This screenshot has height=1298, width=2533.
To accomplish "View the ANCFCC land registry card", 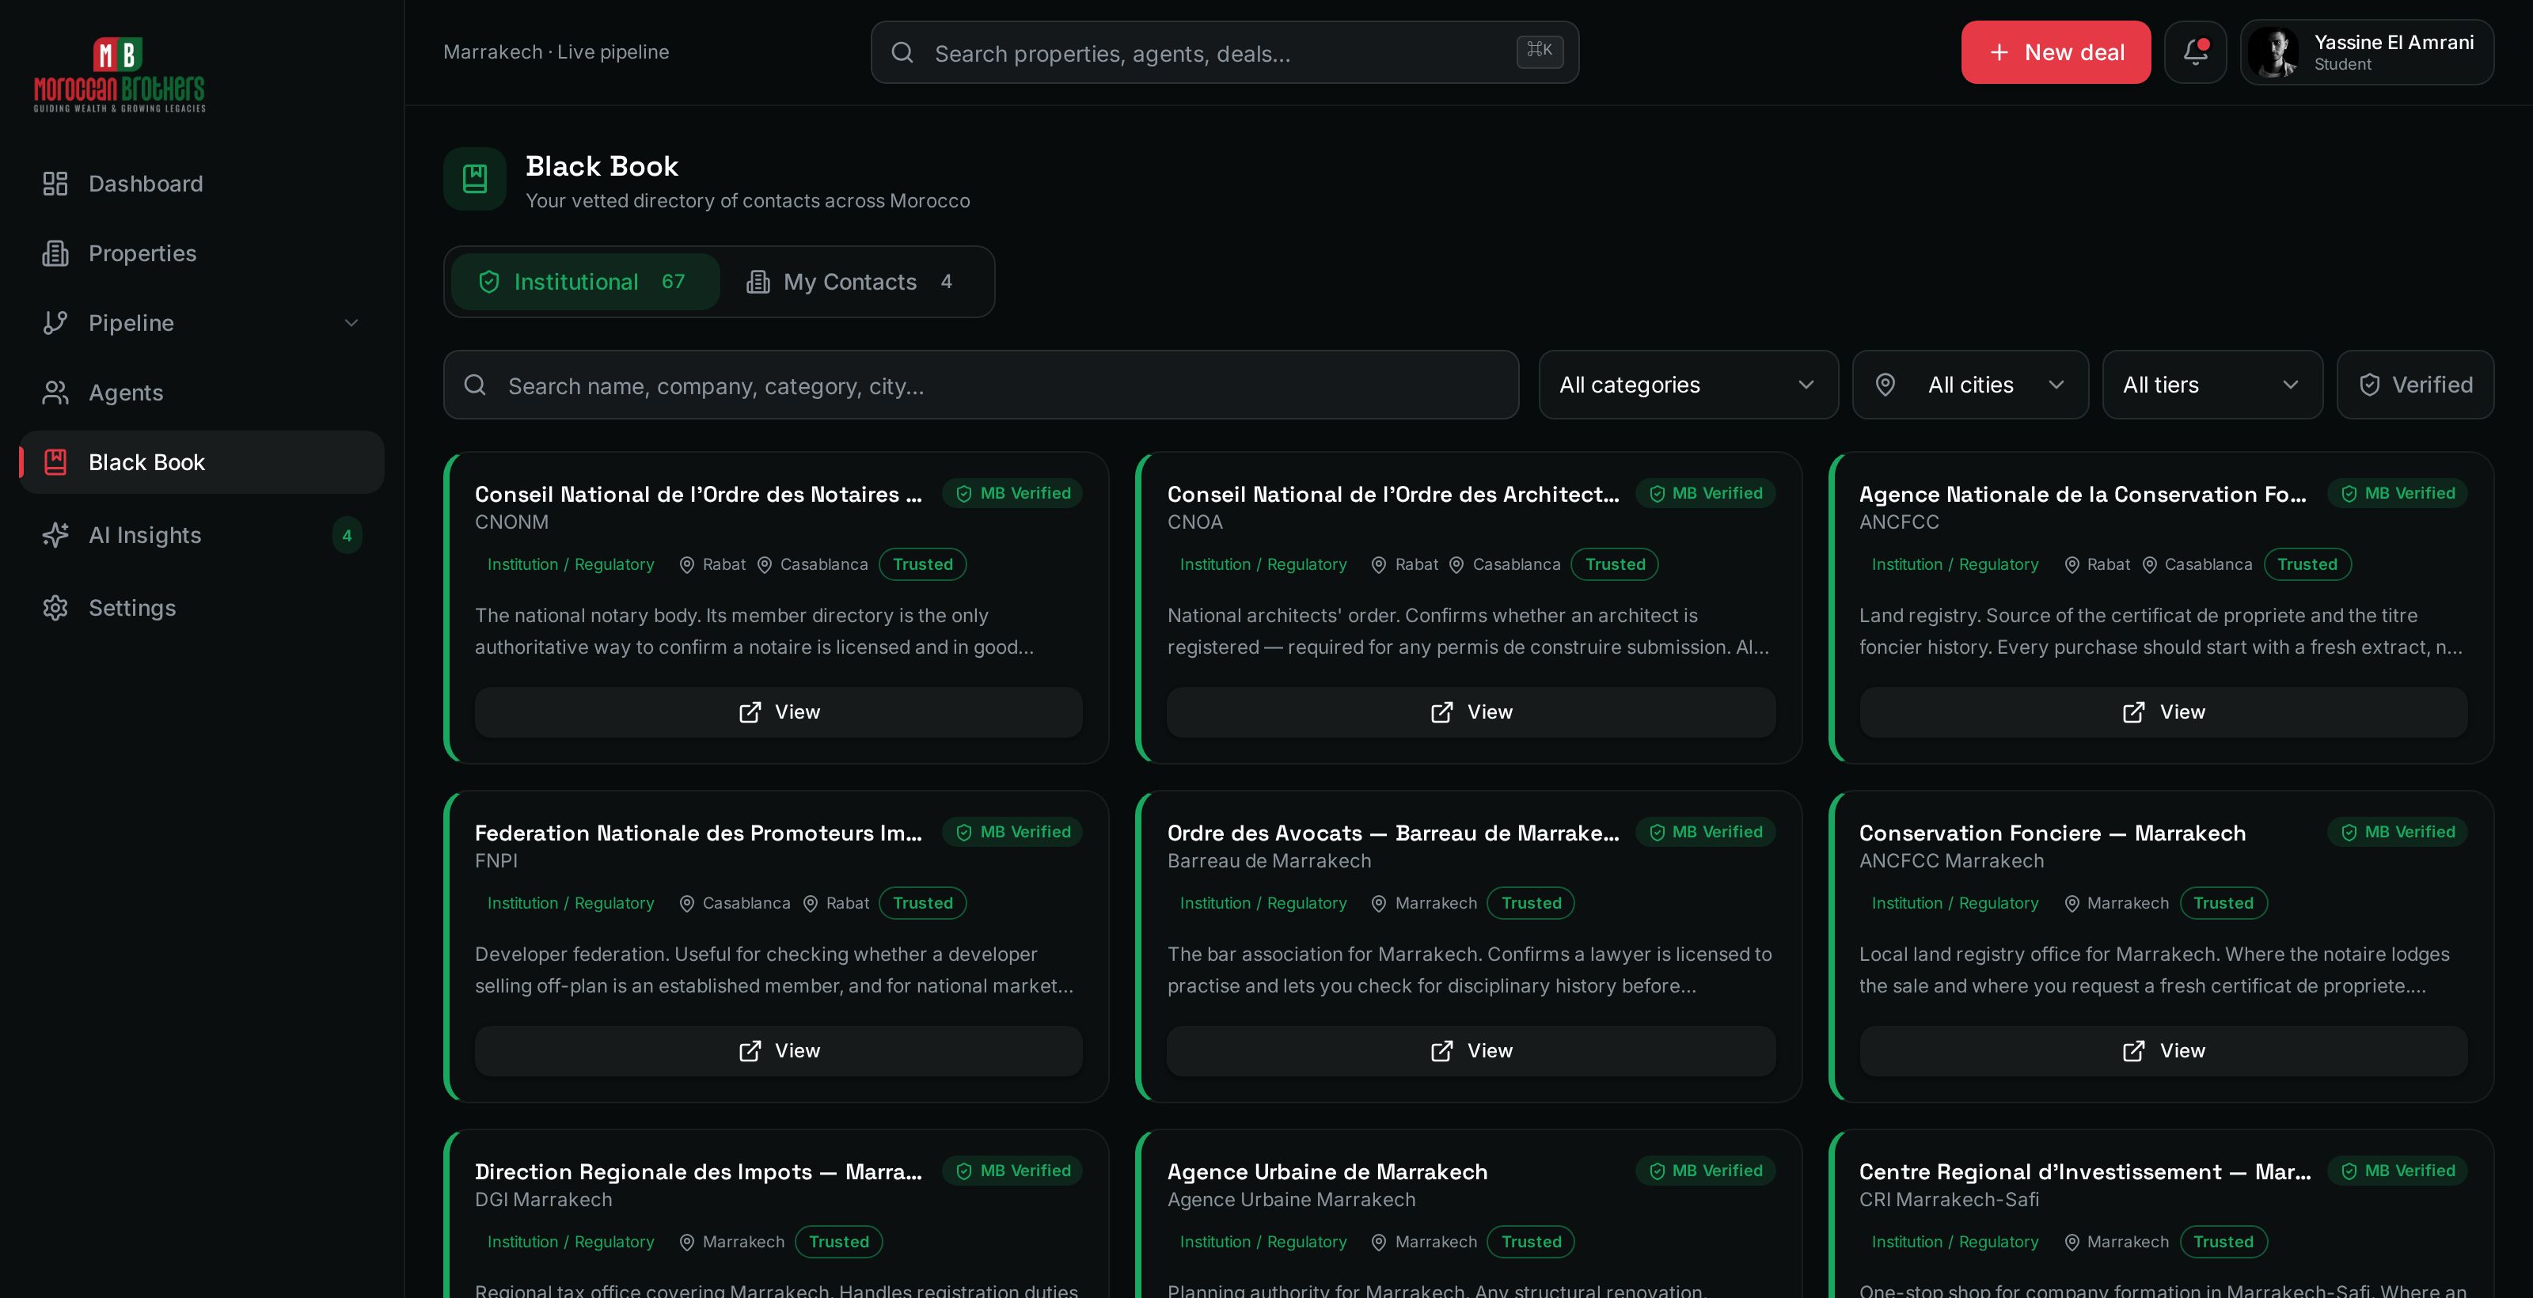I will click(x=2163, y=712).
